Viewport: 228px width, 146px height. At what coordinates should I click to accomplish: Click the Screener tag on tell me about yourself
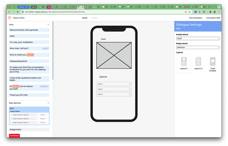click(x=44, y=86)
